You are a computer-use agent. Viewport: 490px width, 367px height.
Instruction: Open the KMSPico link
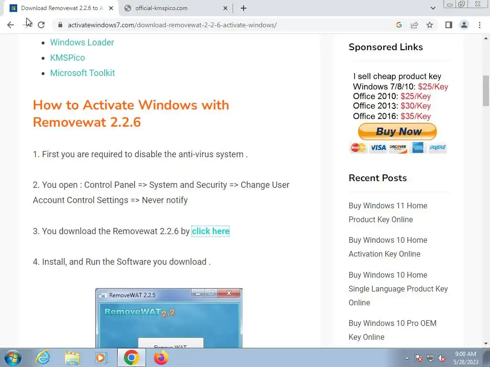point(67,58)
